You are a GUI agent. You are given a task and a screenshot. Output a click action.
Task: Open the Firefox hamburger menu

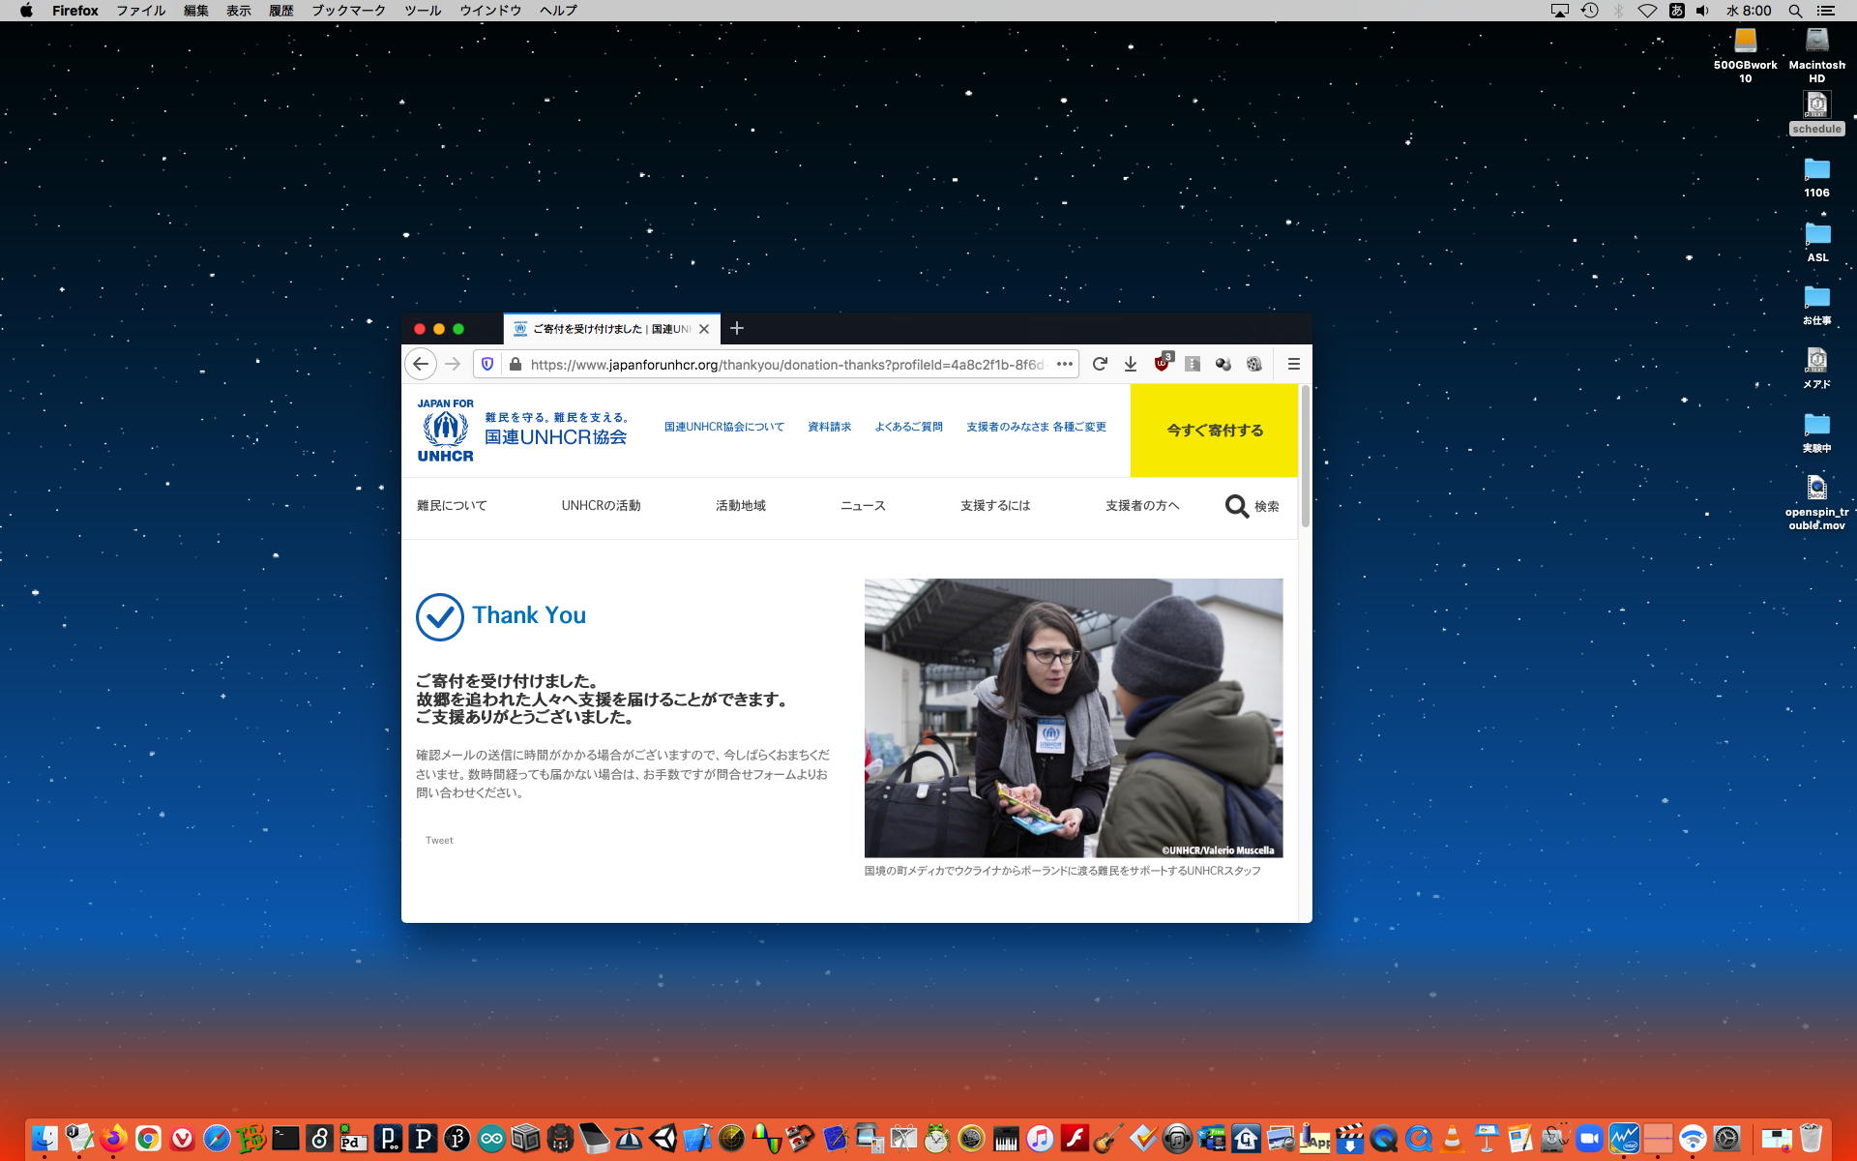pyautogui.click(x=1293, y=364)
